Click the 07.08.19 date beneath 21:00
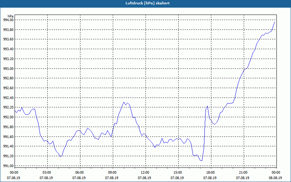The width and height of the screenshot is (291, 182). point(243,178)
